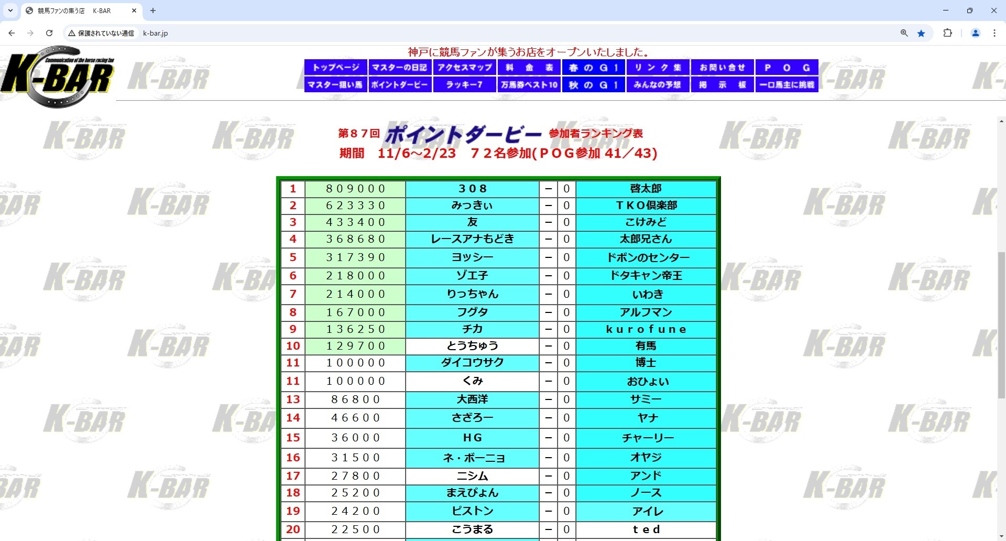The width and height of the screenshot is (1006, 541).
Task: Open 一口馬主に挑戦 menu button
Action: coord(786,84)
